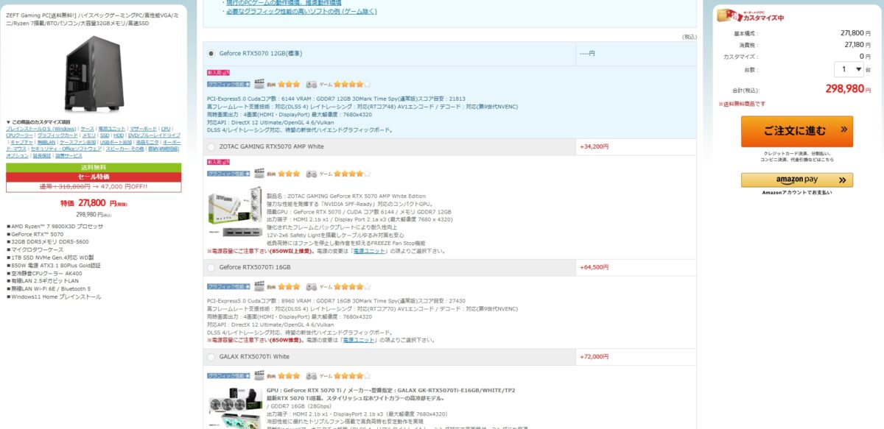Click the カスタマイズ中 box icon
The image size is (884, 429).
[x=726, y=15]
